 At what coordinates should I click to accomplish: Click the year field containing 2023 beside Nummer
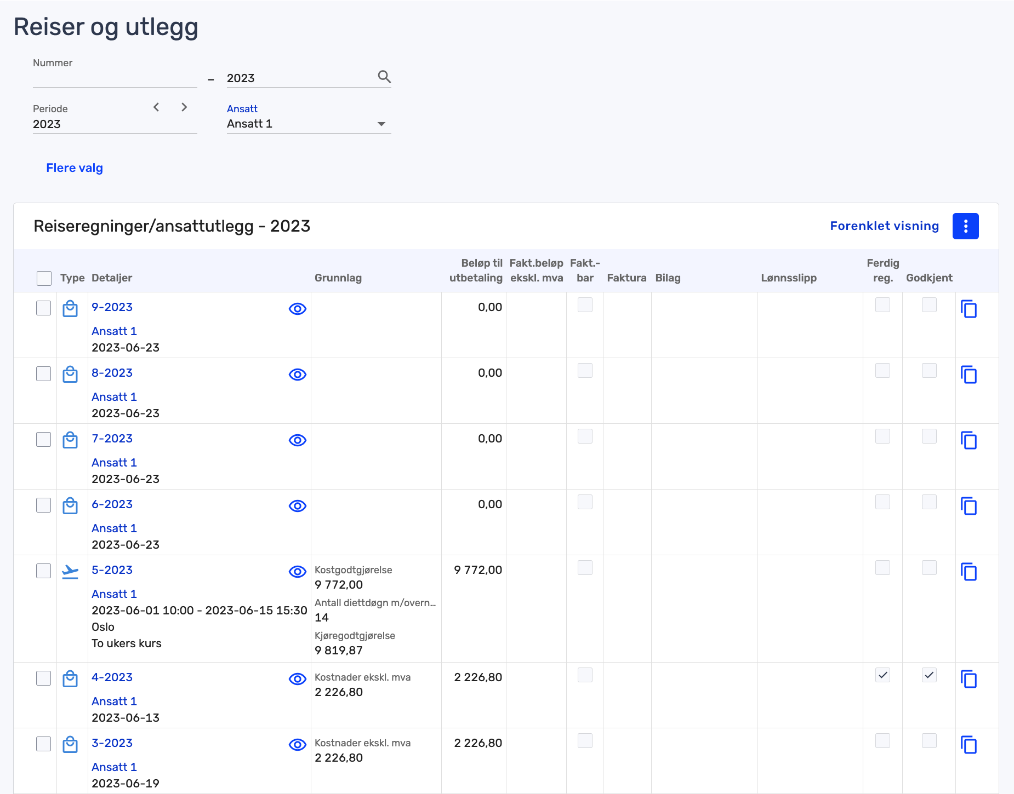click(300, 78)
